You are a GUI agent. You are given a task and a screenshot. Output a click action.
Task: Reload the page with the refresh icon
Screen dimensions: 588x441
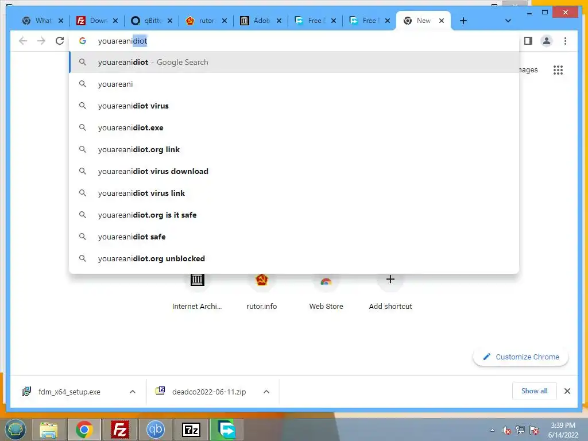(x=60, y=41)
